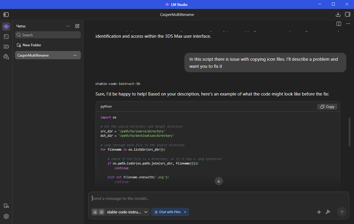Focus the Send a message input field
The image size is (354, 224).
[218, 199]
